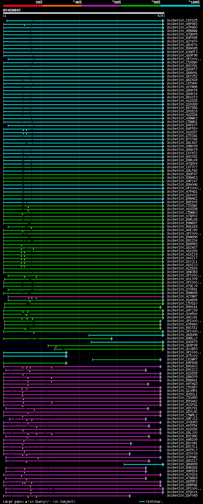Image resolution: width=203 pixels, height=504 pixels.
Task: Click the purple alignment bar for UniRef100_B9I0B1
Action: [x=68, y=443]
